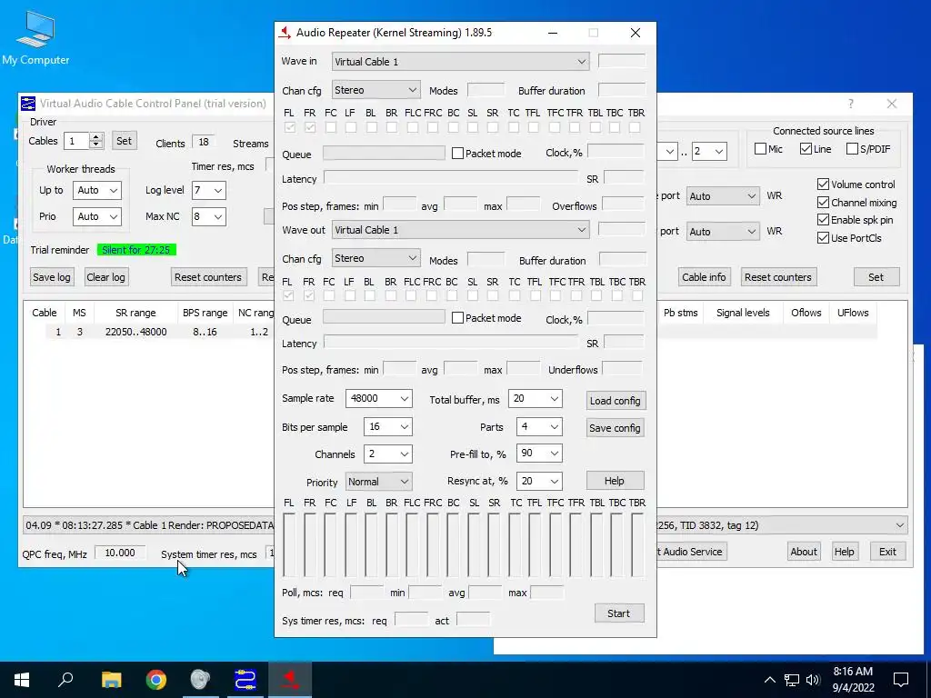Open Priority Normal dropdown
This screenshot has width=931, height=698.
click(x=379, y=482)
